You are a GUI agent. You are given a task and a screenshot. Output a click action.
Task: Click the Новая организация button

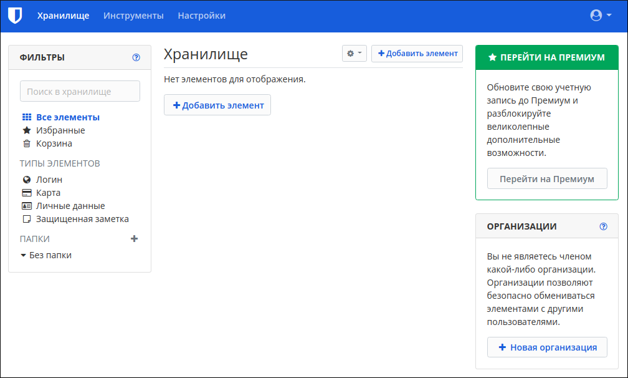(547, 347)
